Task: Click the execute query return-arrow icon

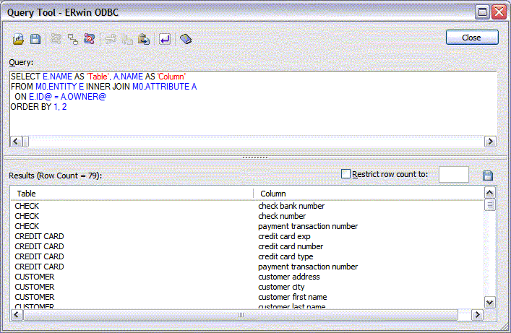Action: [x=165, y=39]
